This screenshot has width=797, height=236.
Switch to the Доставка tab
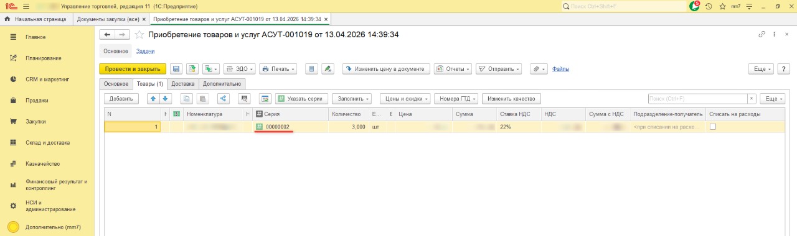(x=183, y=84)
